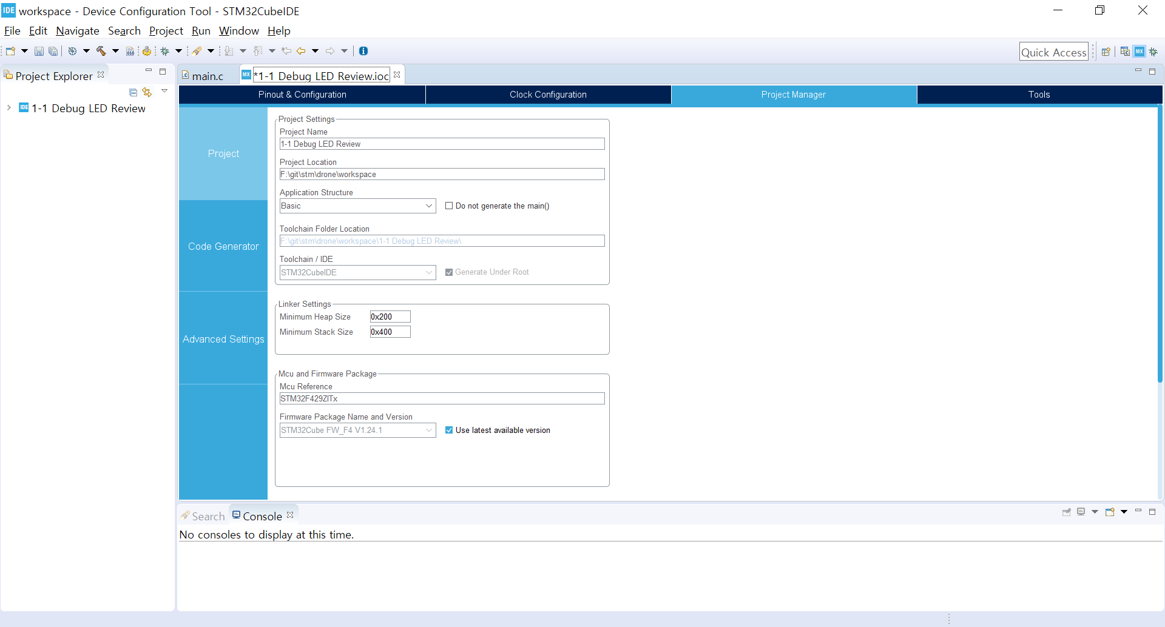Uncheck 'Use latest available version'
The width and height of the screenshot is (1165, 627).
(x=449, y=430)
